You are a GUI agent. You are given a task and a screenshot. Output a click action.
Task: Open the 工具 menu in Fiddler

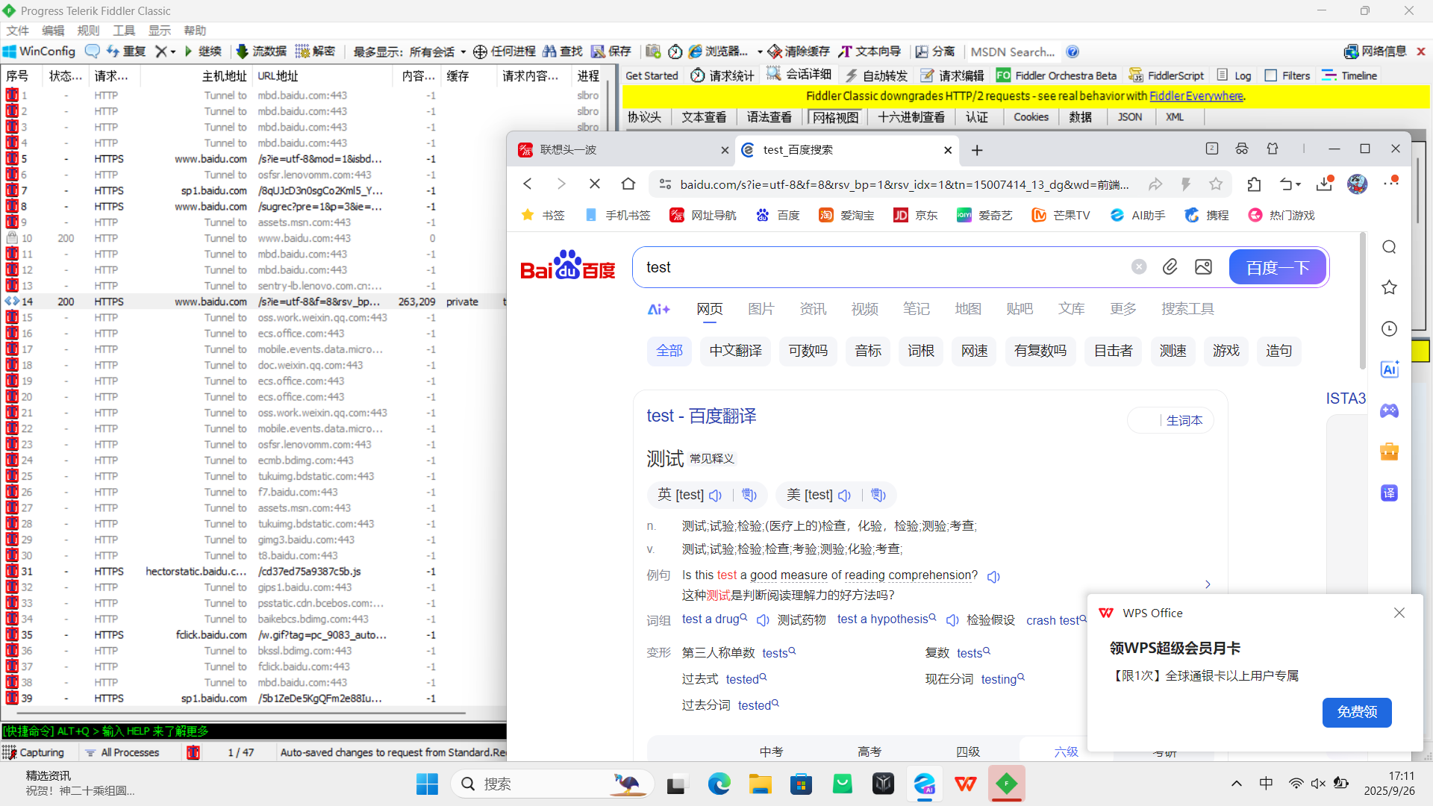pos(123,30)
